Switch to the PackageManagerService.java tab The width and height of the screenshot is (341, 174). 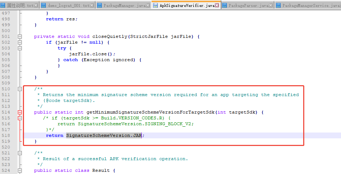click(x=308, y=5)
